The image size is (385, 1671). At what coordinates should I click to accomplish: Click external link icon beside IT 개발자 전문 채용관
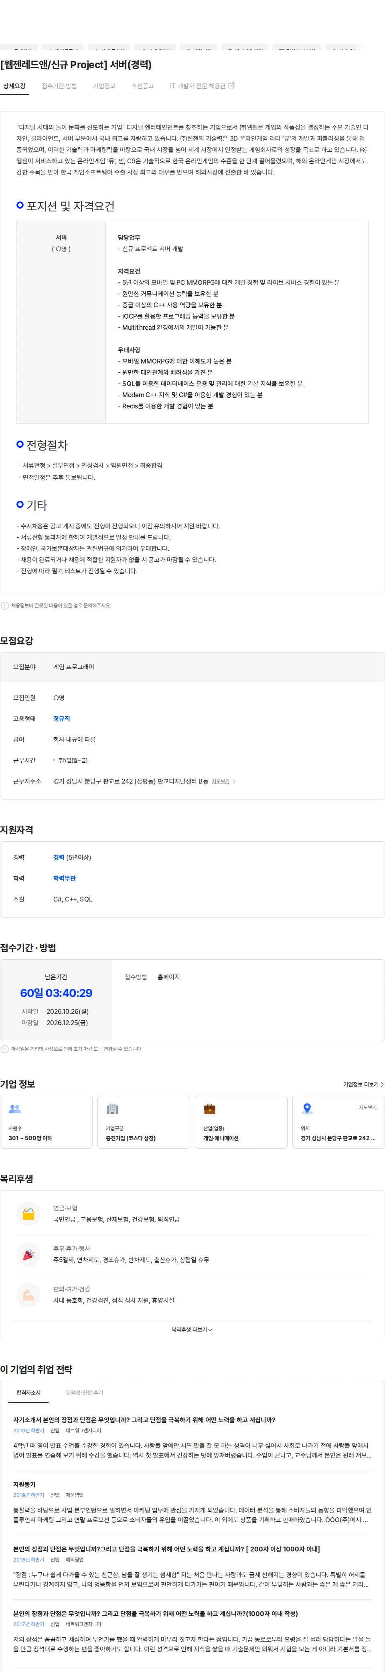231,85
